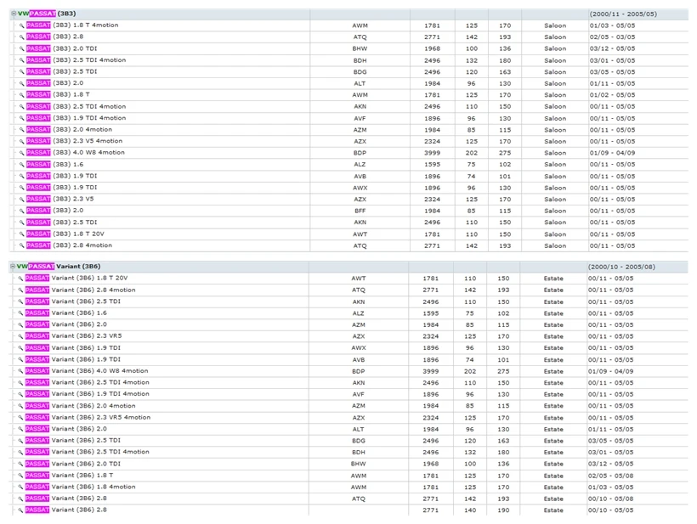Click magnifier icon for Variant (3B6) 1.8 4motion
This screenshot has width=697, height=524.
pyautogui.click(x=20, y=487)
